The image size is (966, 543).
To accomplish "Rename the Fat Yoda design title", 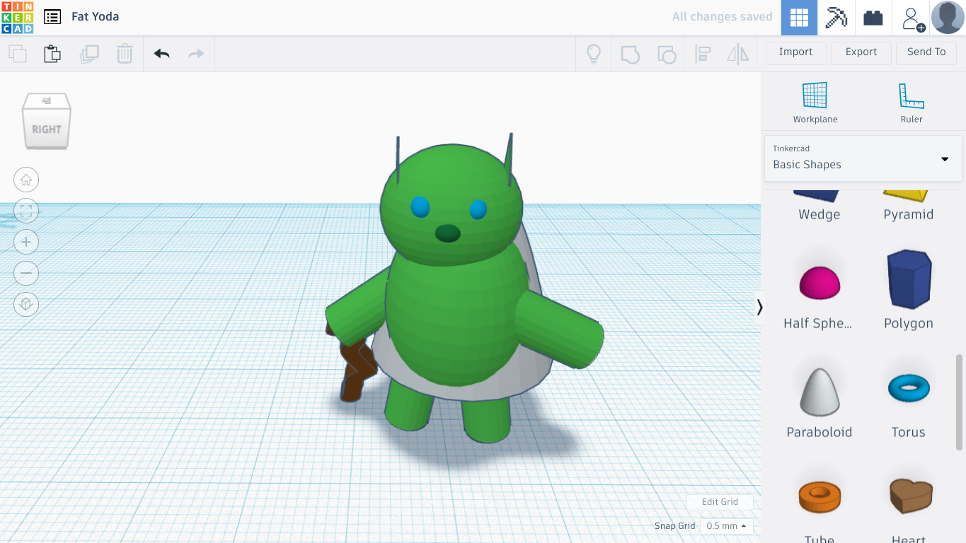I will tap(96, 16).
